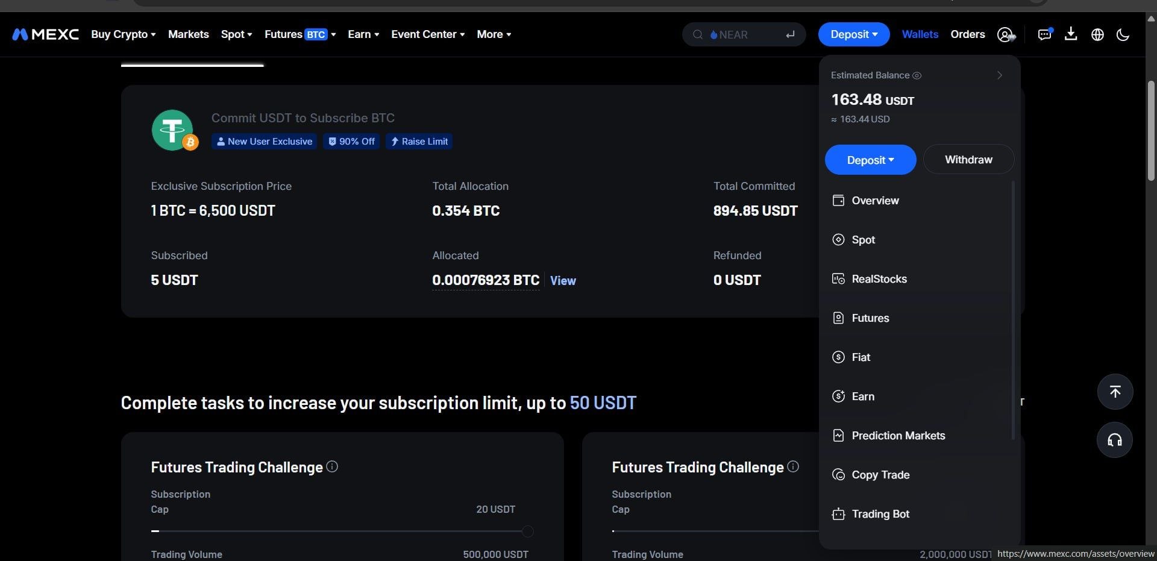
Task: Click the Withdraw button
Action: click(968, 160)
